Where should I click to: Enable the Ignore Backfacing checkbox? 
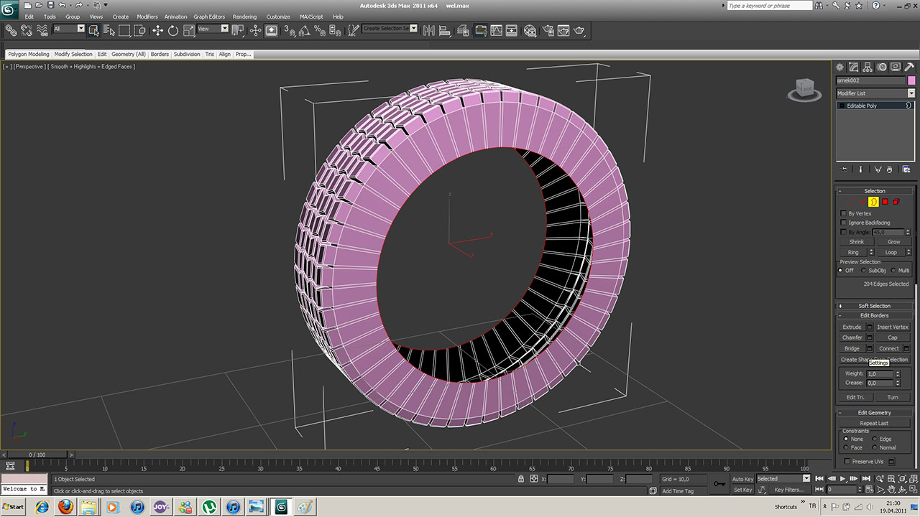[x=844, y=223]
